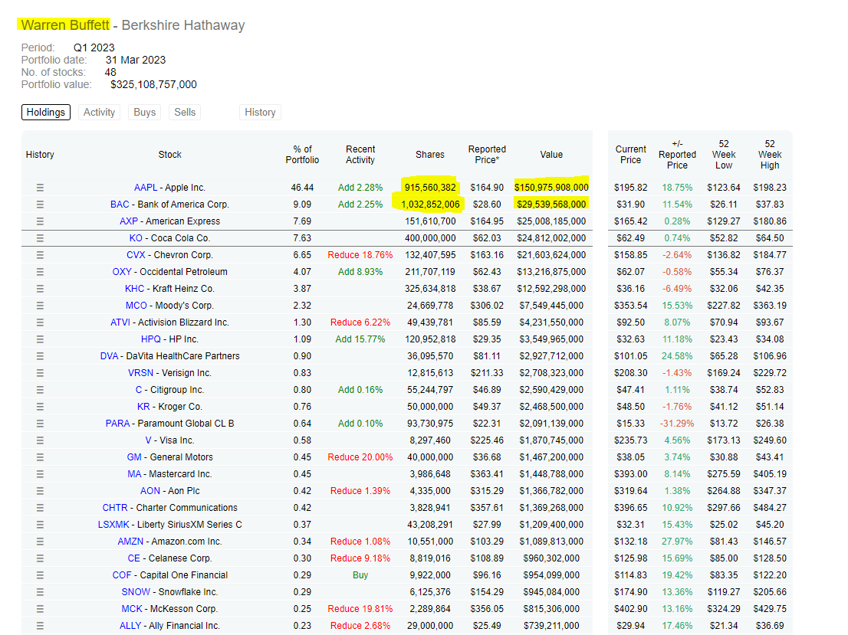Click the '52 Week Low' column header
The image size is (848, 635).
[x=724, y=155]
